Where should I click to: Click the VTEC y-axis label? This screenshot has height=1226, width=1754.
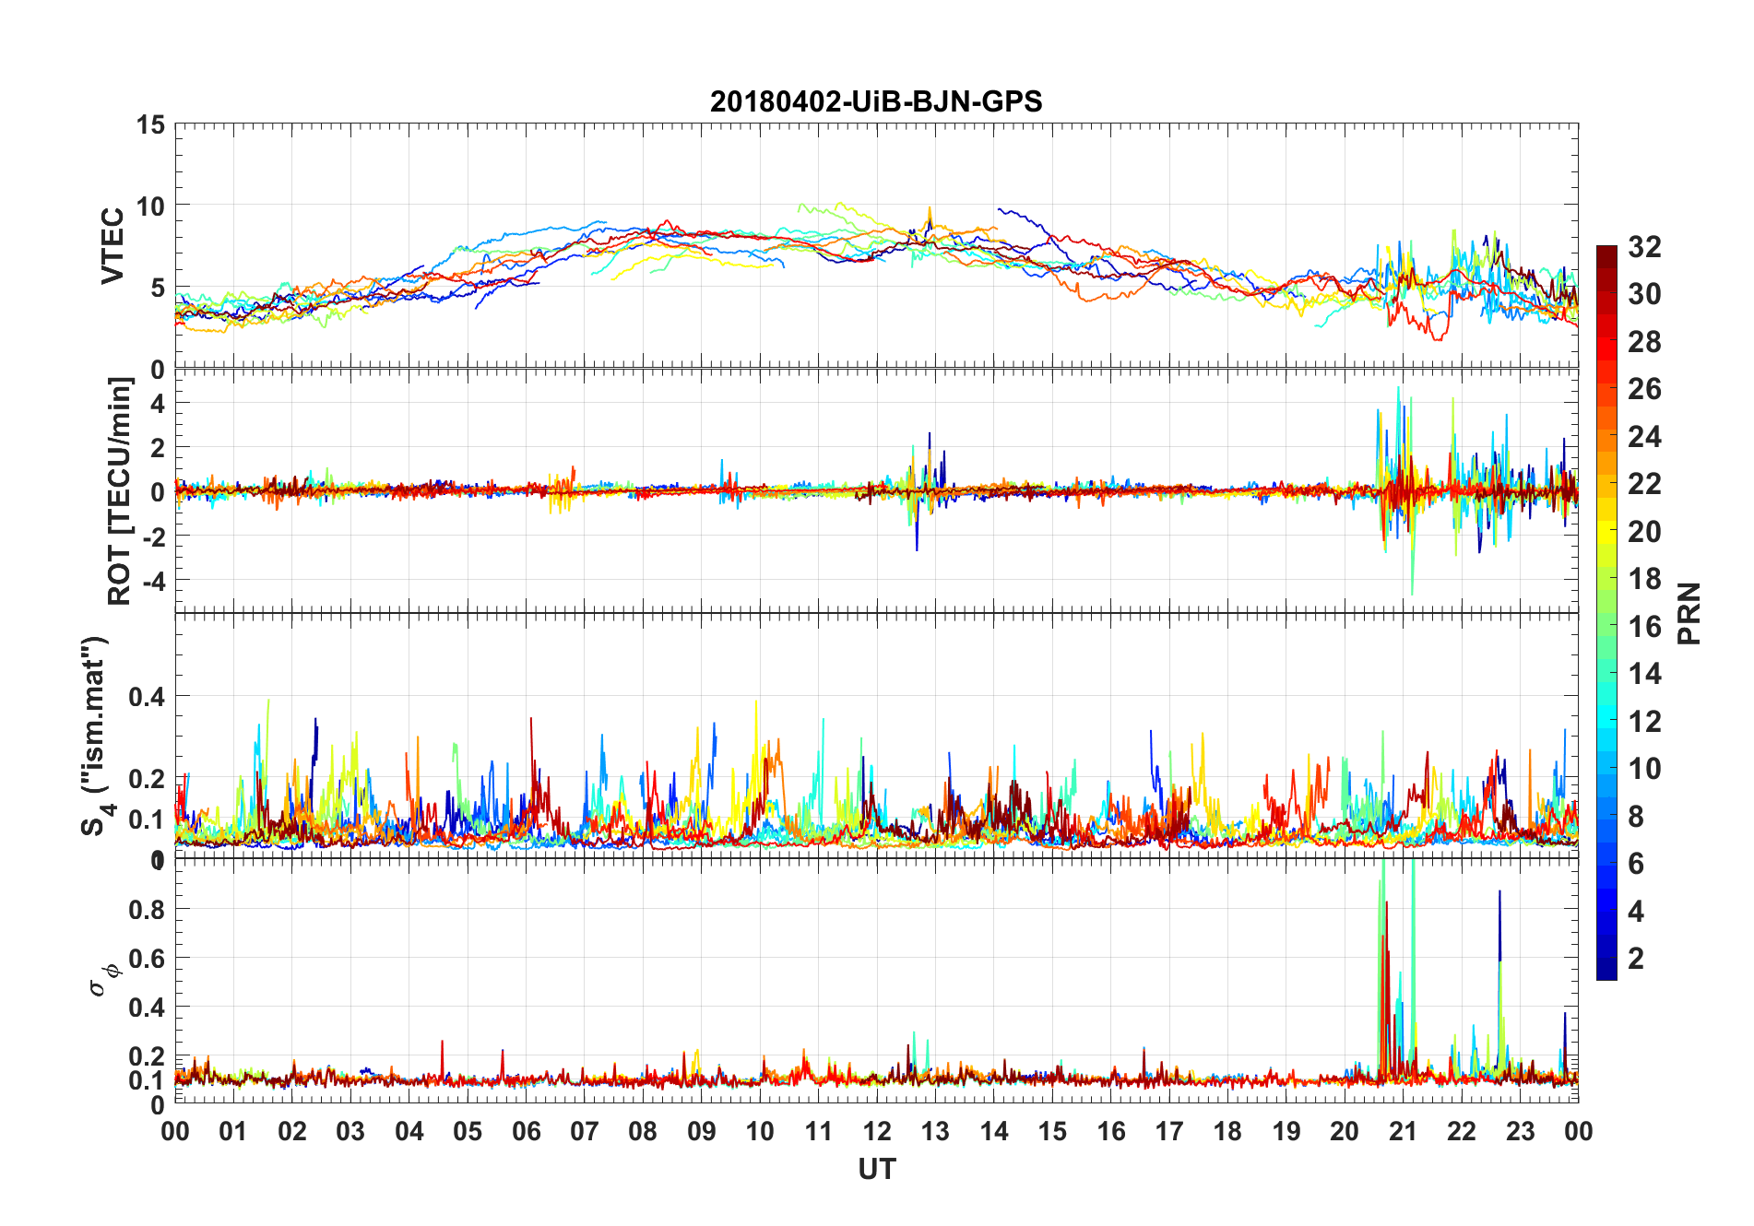pyautogui.click(x=113, y=246)
